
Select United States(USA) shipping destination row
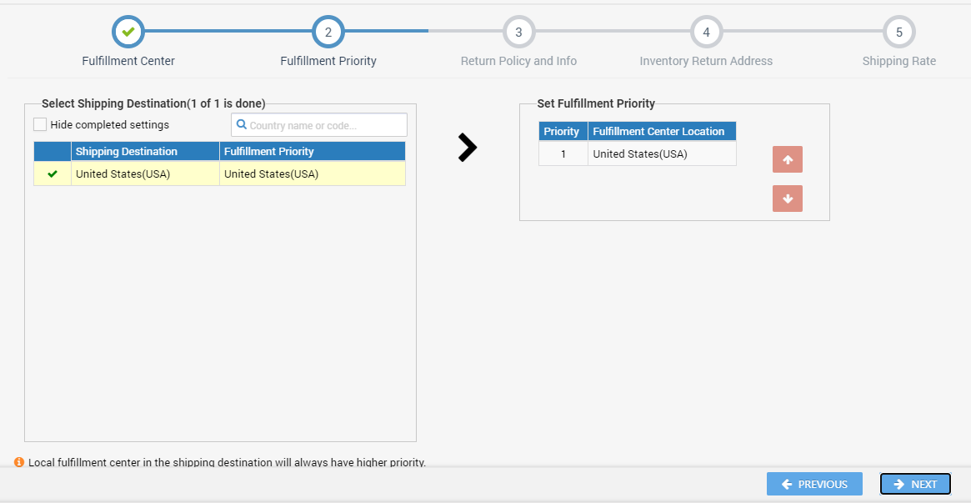point(145,174)
